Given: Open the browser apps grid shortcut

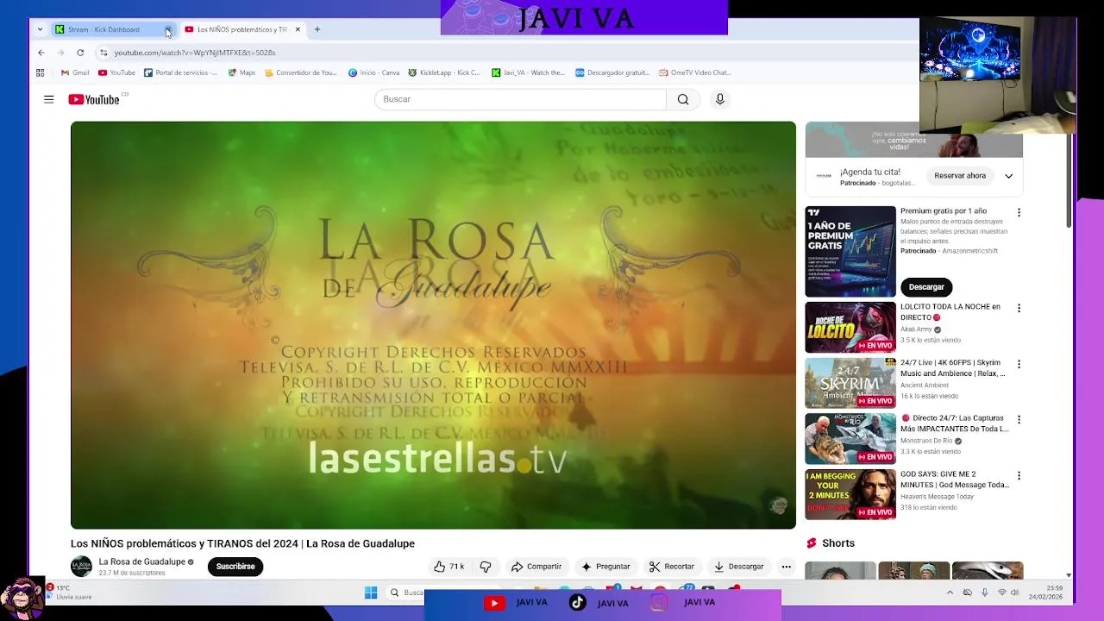Looking at the screenshot, I should coord(40,72).
